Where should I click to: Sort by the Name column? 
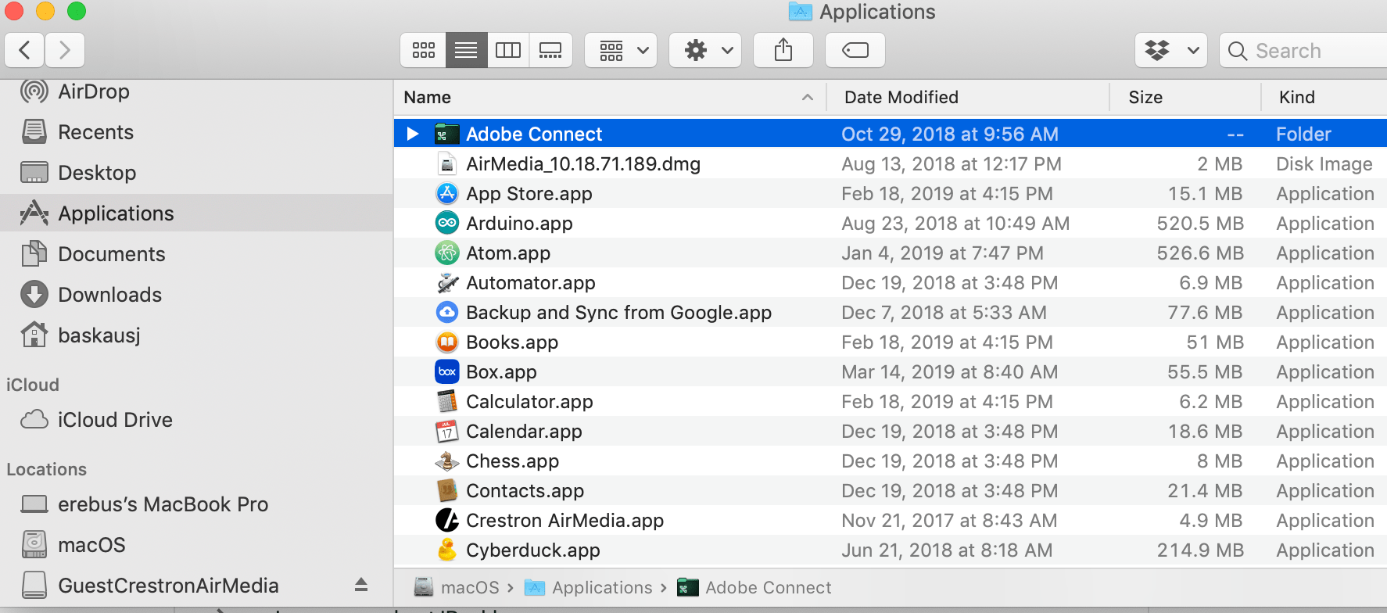(610, 97)
